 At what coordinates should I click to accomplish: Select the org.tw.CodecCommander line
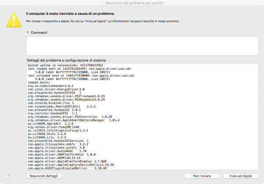(x=51, y=86)
